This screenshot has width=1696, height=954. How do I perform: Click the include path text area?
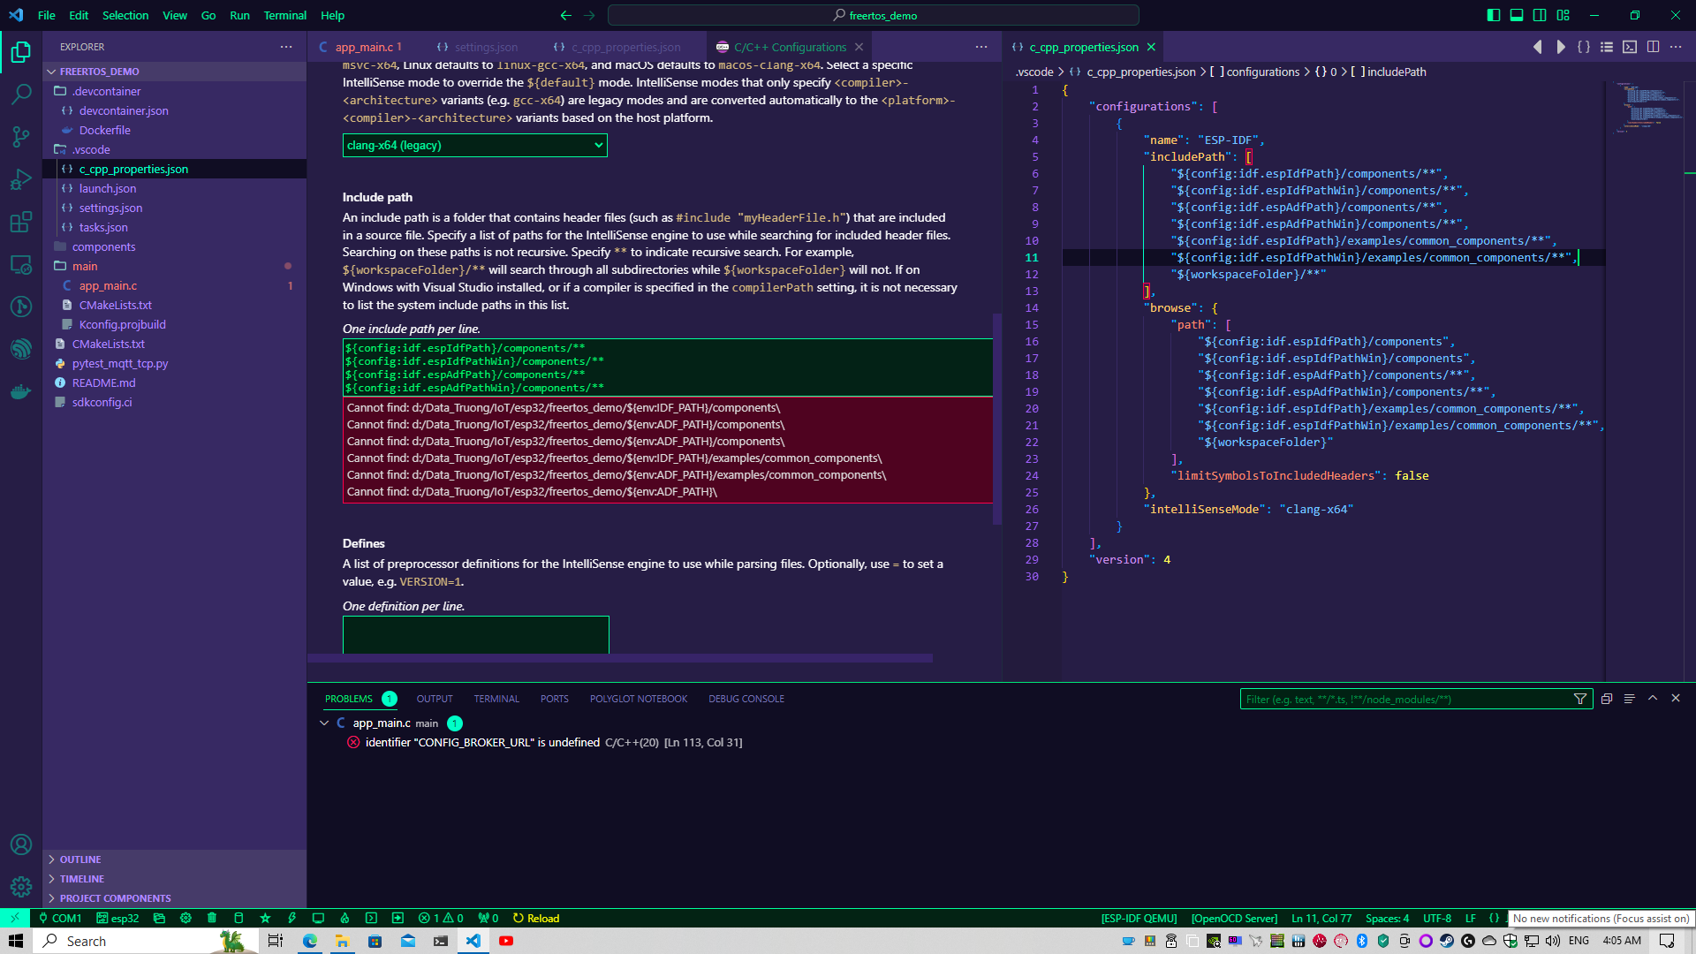[x=667, y=367]
